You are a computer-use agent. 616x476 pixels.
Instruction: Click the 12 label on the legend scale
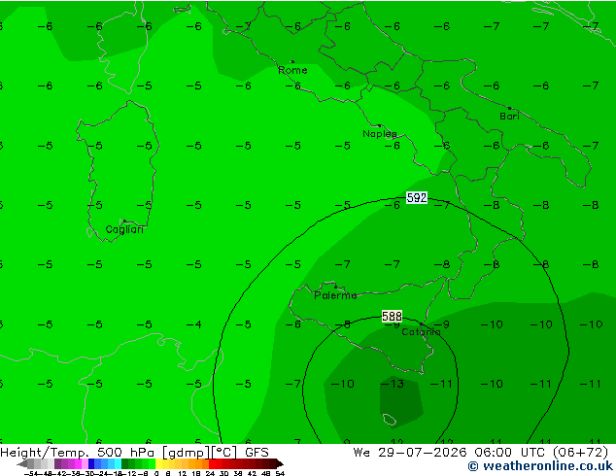pos(183,473)
